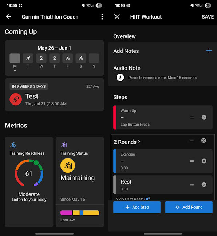Tap the reorder handle on Exercise step

(x=192, y=161)
